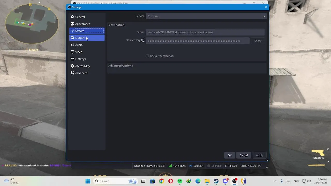Open the Windows Start menu

[x=88, y=181]
